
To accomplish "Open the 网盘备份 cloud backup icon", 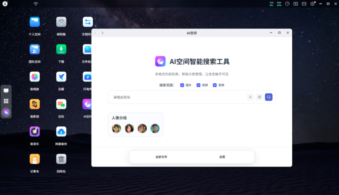I will [61, 132].
